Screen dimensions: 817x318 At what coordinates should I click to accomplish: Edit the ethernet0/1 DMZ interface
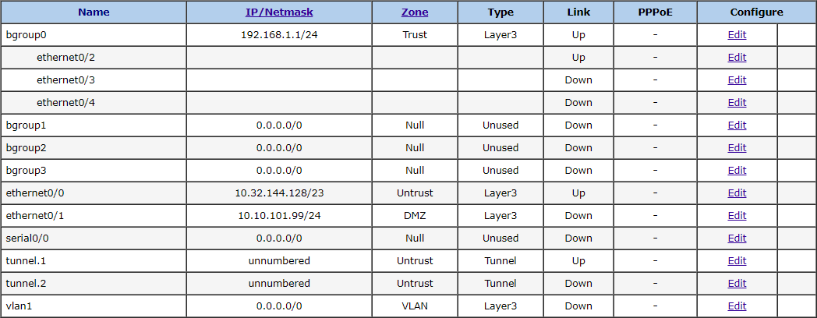[x=737, y=216]
